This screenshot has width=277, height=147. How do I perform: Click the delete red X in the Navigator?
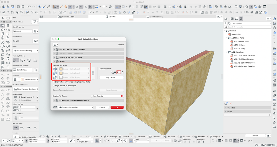click(230, 103)
